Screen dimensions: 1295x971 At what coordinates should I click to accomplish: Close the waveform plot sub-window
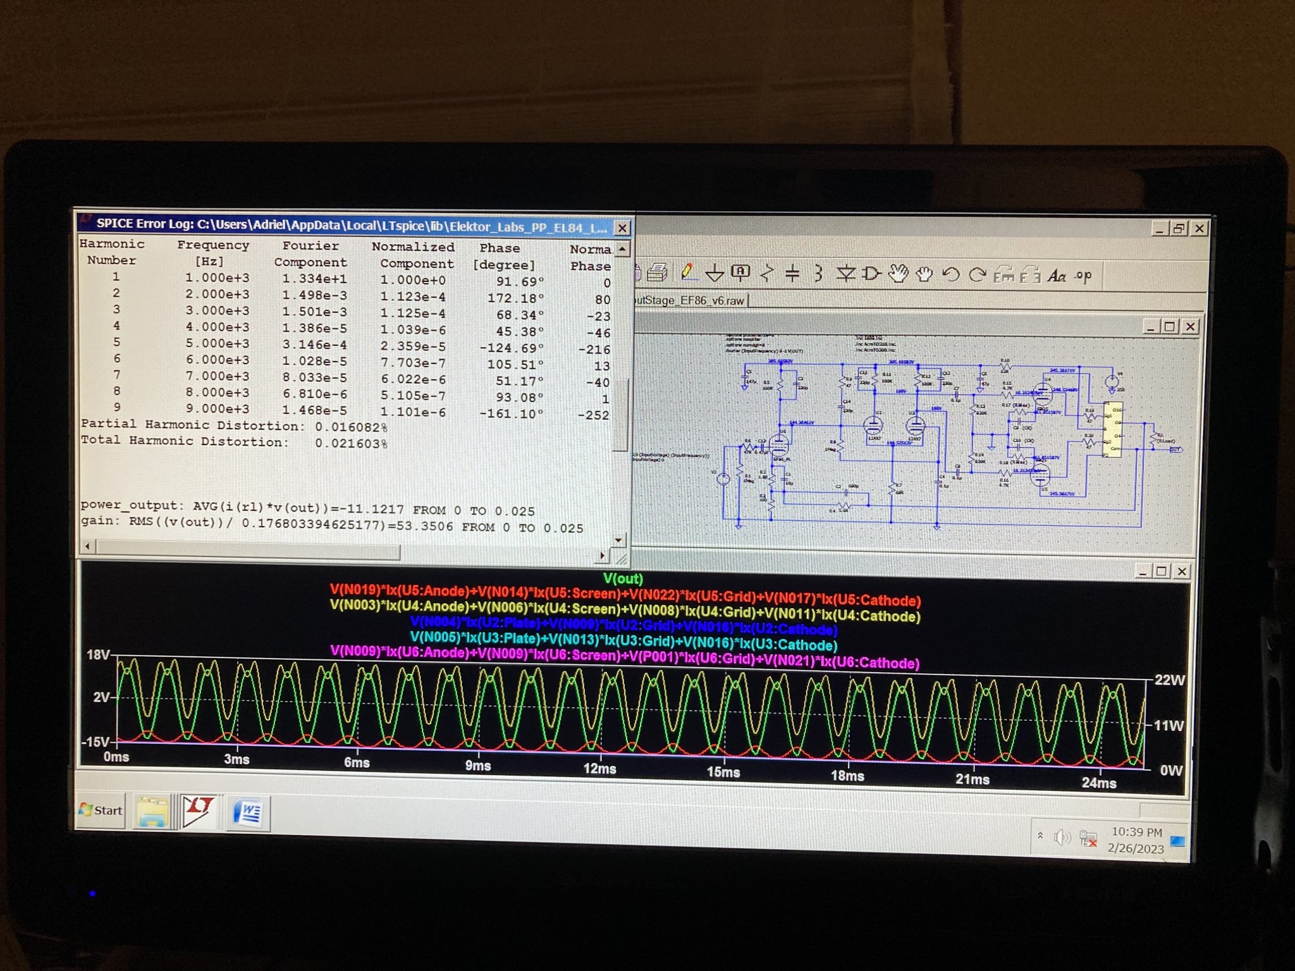coord(1182,571)
